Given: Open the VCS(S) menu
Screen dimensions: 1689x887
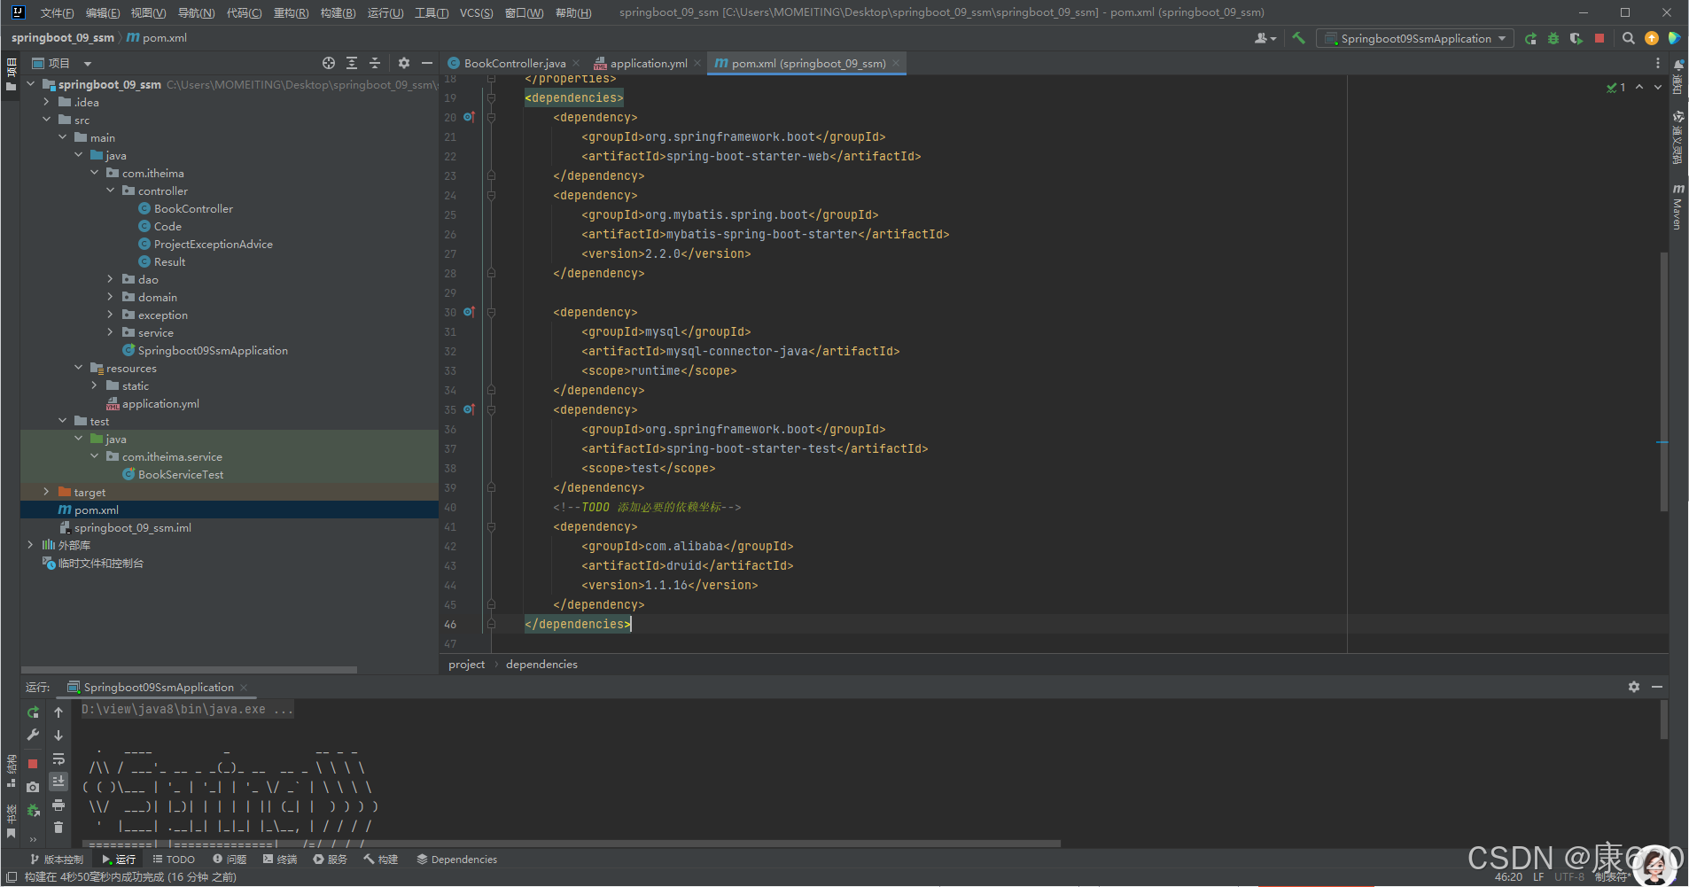Looking at the screenshot, I should click(476, 12).
